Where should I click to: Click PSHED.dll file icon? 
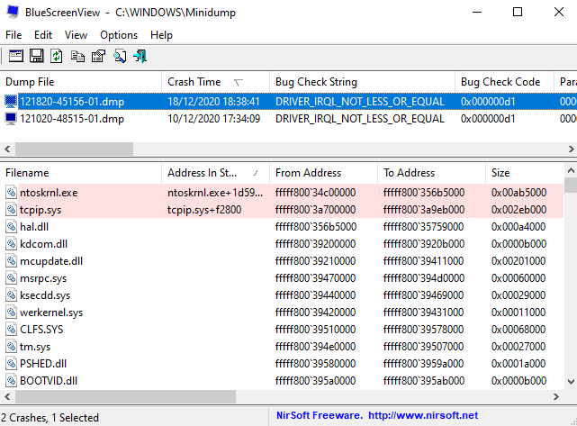[11, 364]
